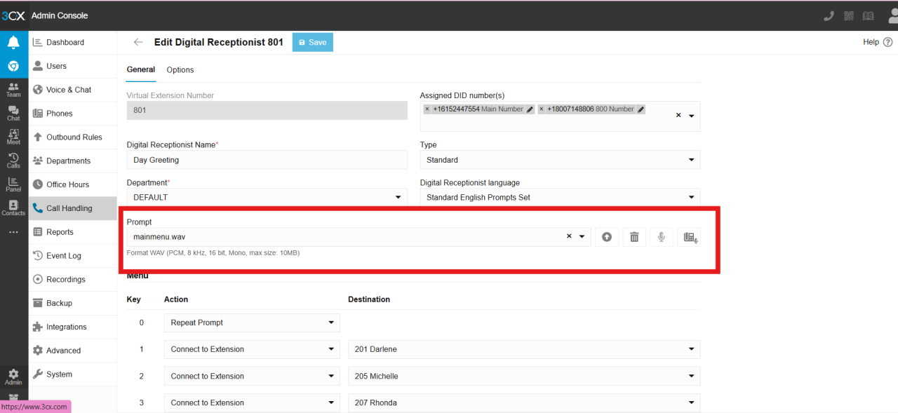Image resolution: width=898 pixels, height=413 pixels.
Task: Save the Digital Receptionist changes
Action: tap(312, 42)
